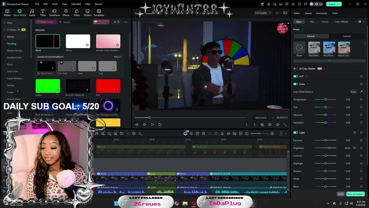Add keyframe for Temperature

[361, 99]
